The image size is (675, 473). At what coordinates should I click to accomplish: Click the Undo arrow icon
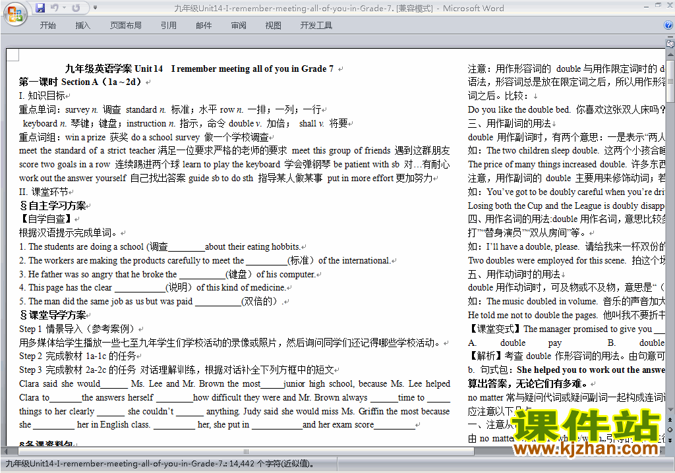[54, 8]
